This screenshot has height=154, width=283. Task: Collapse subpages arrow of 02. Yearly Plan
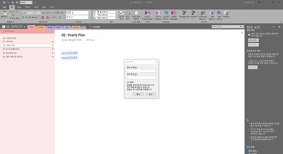click(x=53, y=46)
